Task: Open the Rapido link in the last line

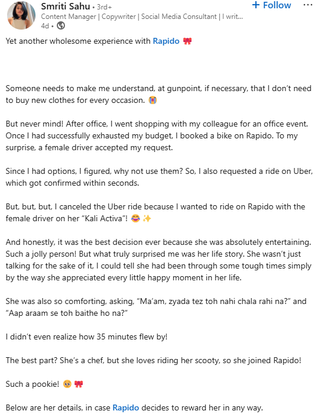Action: tap(126, 407)
